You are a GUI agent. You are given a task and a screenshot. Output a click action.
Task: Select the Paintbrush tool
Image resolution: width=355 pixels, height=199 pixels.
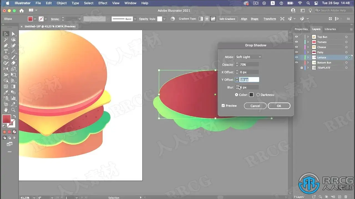pos(13,57)
